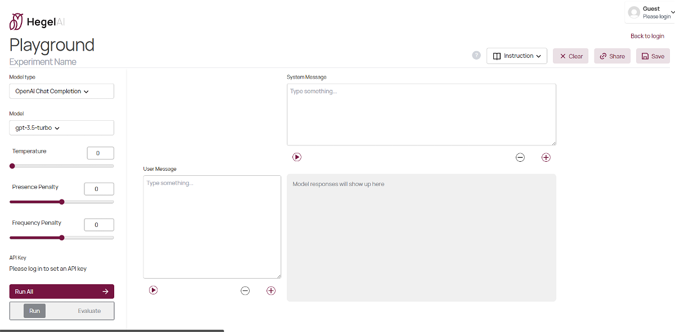Viewport: 675px width, 332px height.
Task: Focus the Presence Penalty value field
Action: tap(99, 189)
